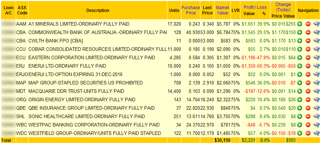Image resolution: width=321 pixels, height=144 pixels.
Task: Click green plus in SONIC HEALTHCARE row
Action: click(x=300, y=116)
